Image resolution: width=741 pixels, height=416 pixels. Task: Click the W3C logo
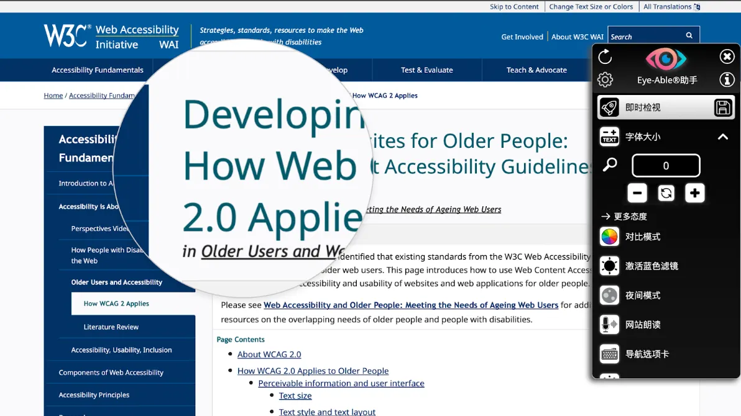(x=68, y=36)
